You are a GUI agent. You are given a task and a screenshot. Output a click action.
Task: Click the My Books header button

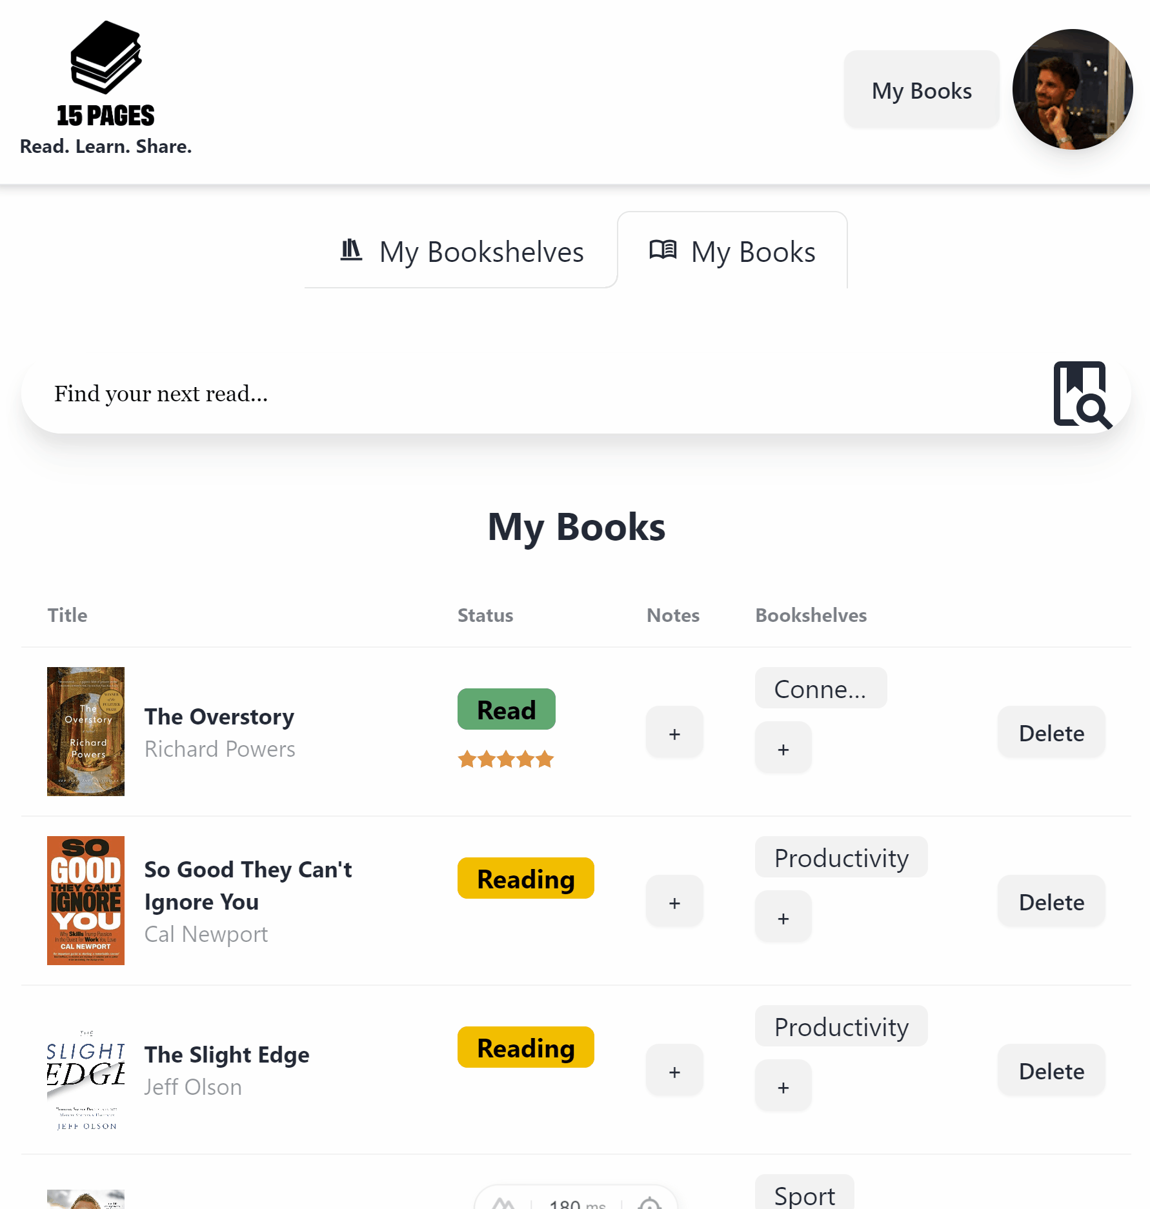click(x=922, y=90)
